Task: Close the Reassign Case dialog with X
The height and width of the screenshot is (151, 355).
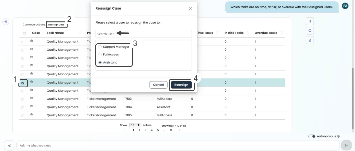Action: pos(190,9)
